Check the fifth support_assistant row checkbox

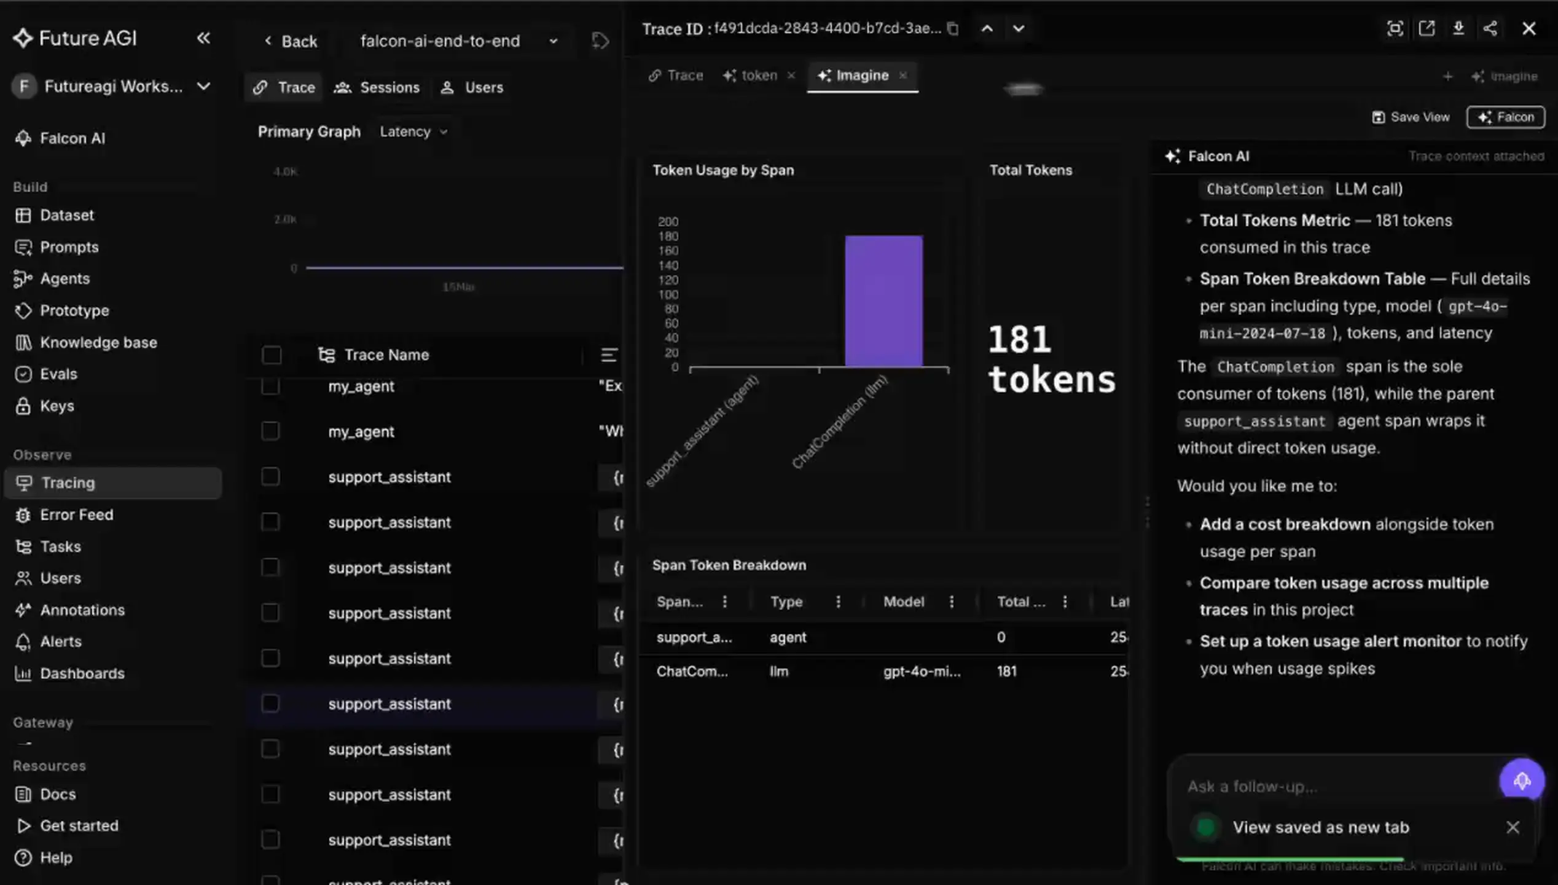pos(270,658)
